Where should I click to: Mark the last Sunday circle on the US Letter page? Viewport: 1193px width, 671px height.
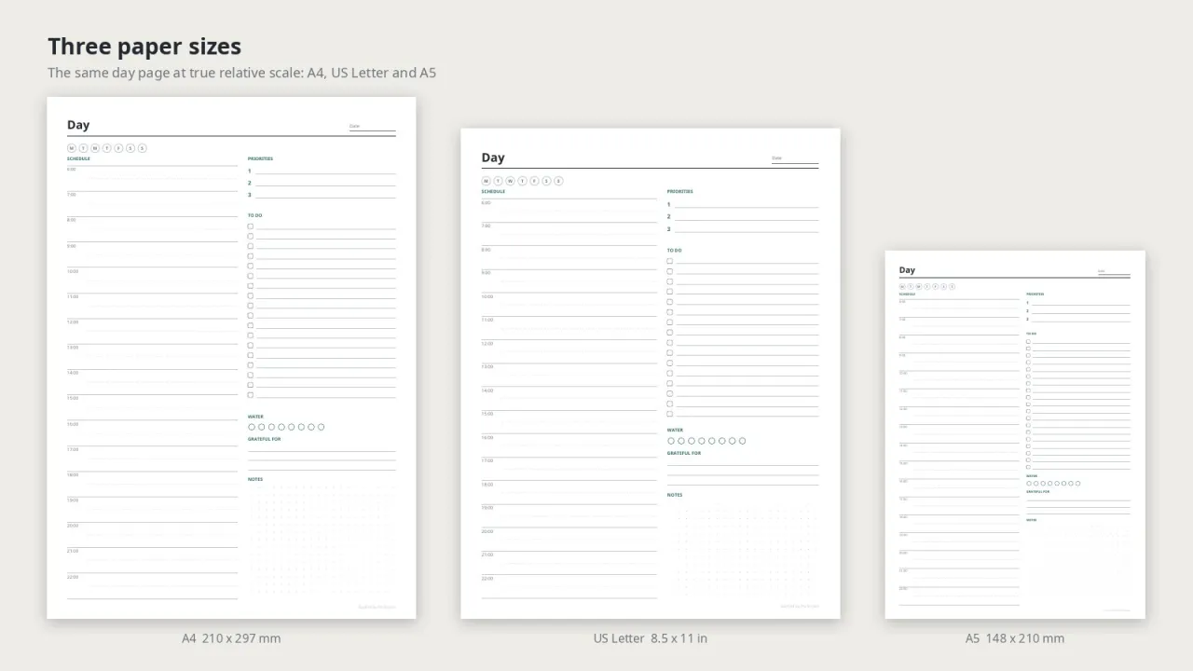pyautogui.click(x=558, y=181)
